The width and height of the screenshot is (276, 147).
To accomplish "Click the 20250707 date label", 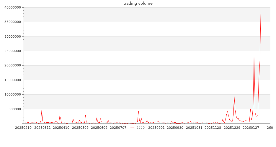I will pos(118,128).
